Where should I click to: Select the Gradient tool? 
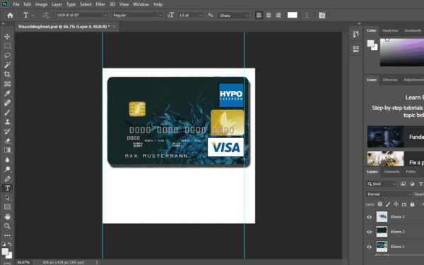(x=7, y=150)
